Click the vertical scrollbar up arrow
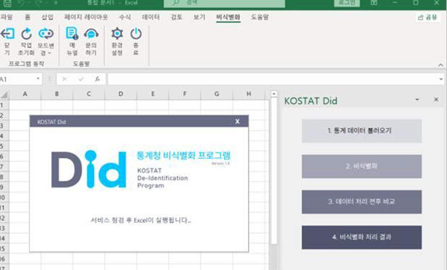447x270 pixels. click(274, 94)
